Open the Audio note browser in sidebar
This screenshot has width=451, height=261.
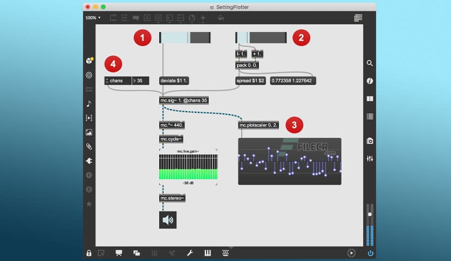click(x=89, y=104)
